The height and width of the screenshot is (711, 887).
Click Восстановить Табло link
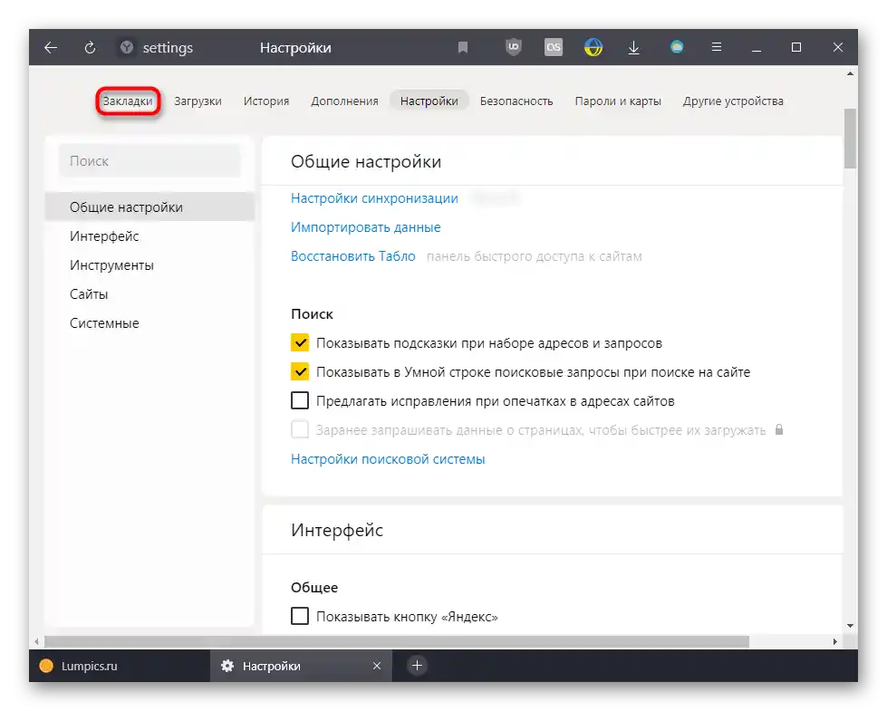pos(353,256)
